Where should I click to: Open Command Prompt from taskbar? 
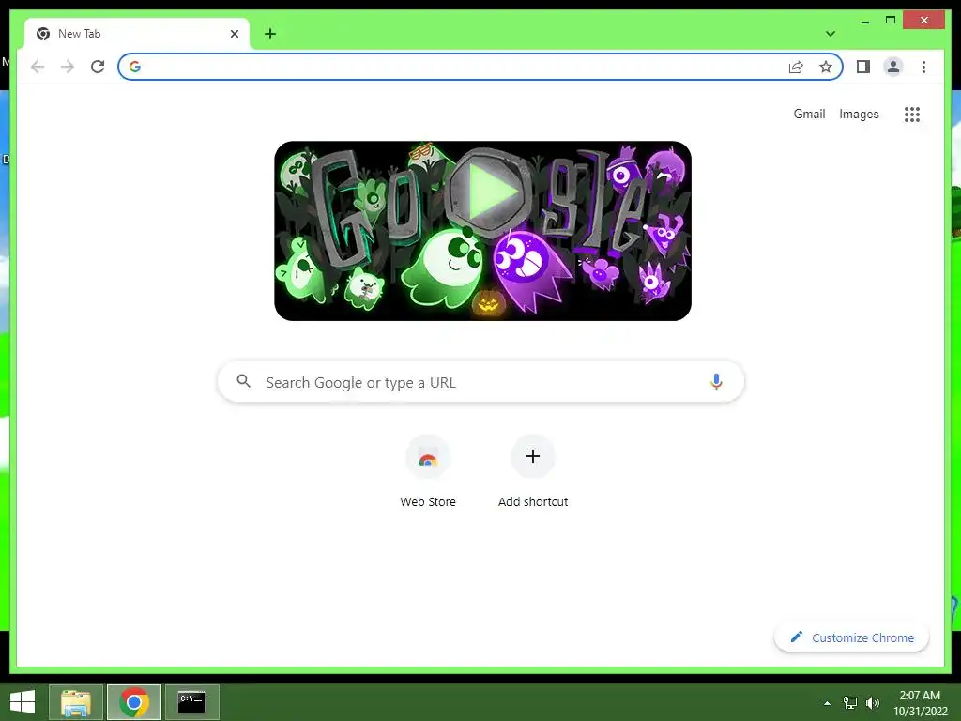point(191,702)
